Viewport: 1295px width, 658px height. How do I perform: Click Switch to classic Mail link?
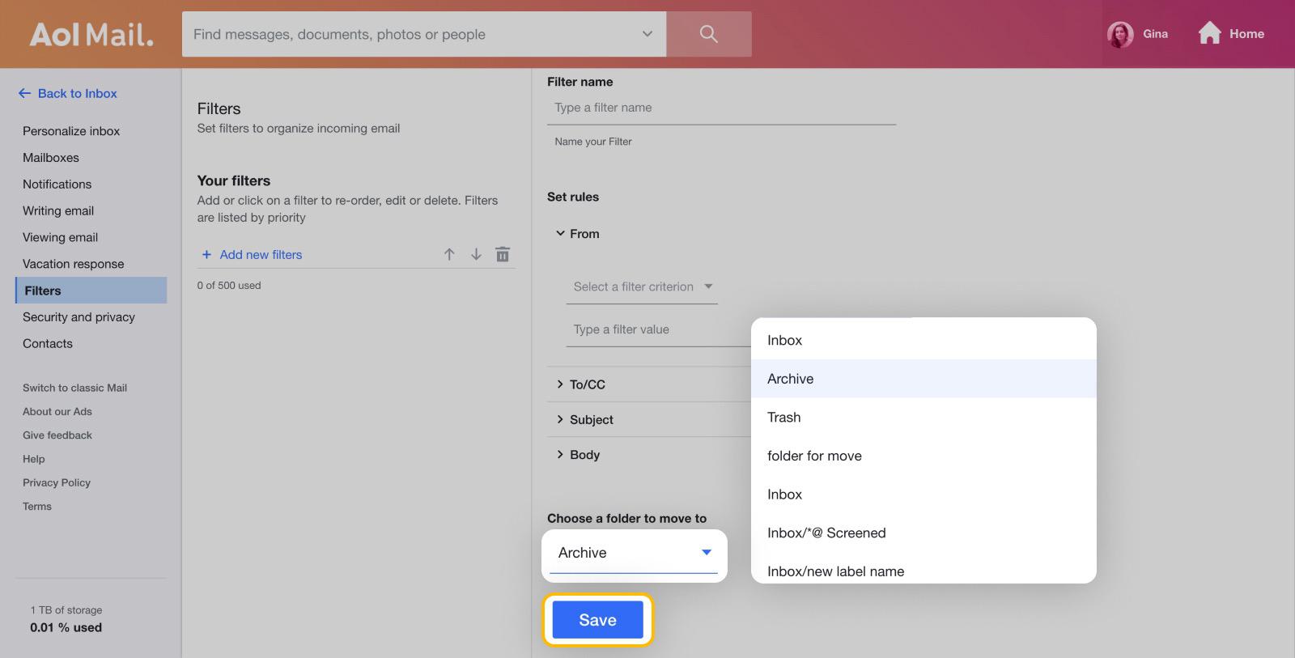click(74, 388)
